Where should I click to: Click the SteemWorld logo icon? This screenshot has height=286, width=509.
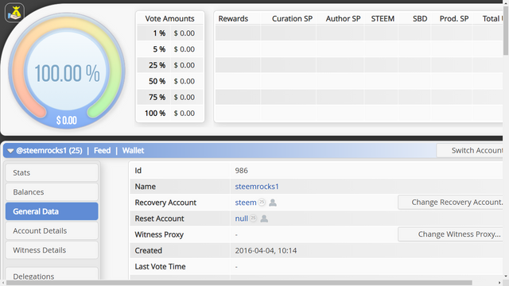tap(14, 13)
